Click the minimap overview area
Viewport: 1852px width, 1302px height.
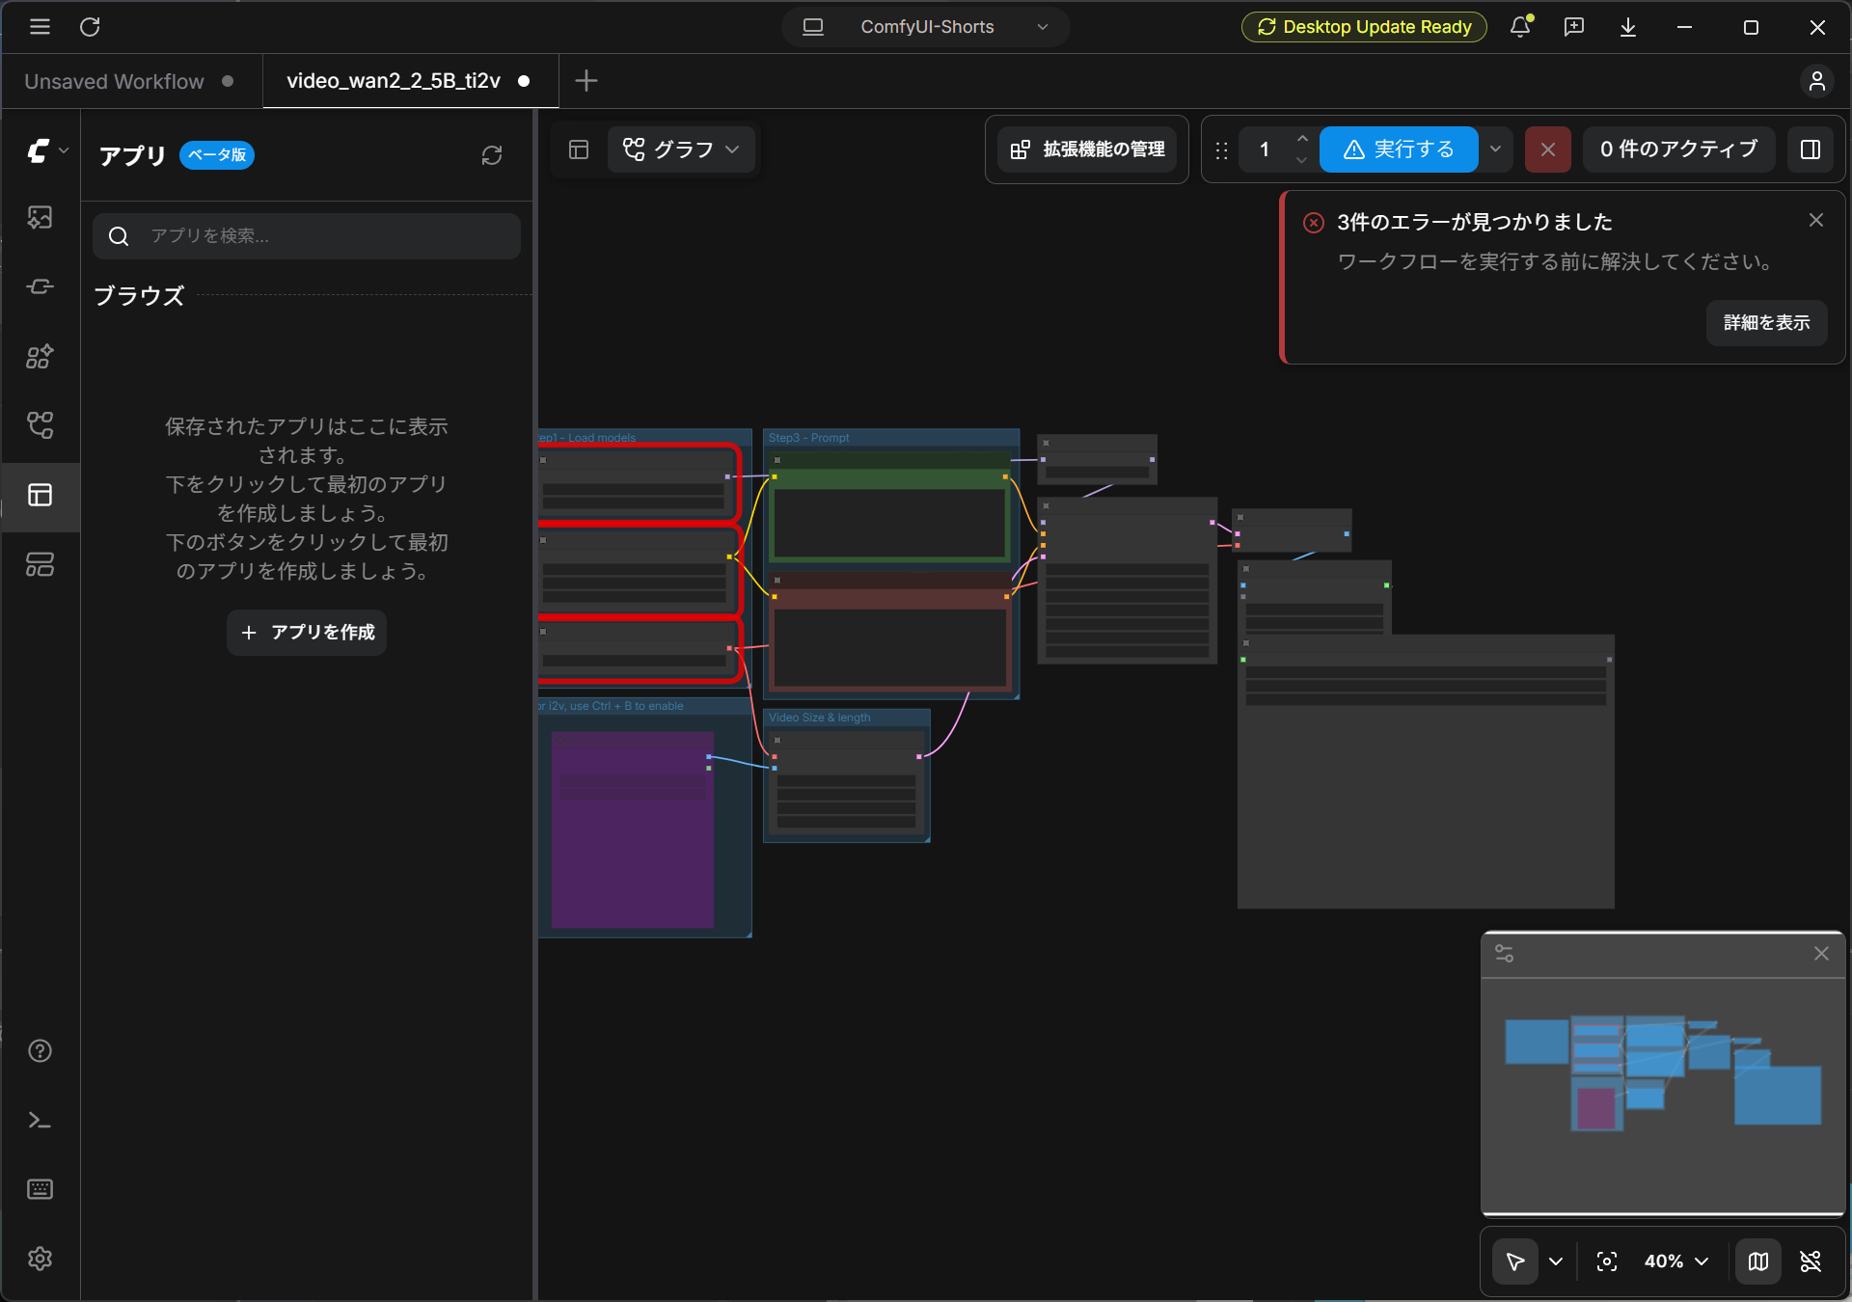[1664, 1095]
